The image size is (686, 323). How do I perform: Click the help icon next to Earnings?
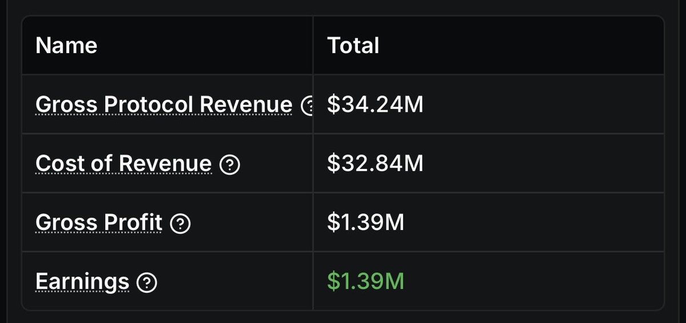pos(147,282)
